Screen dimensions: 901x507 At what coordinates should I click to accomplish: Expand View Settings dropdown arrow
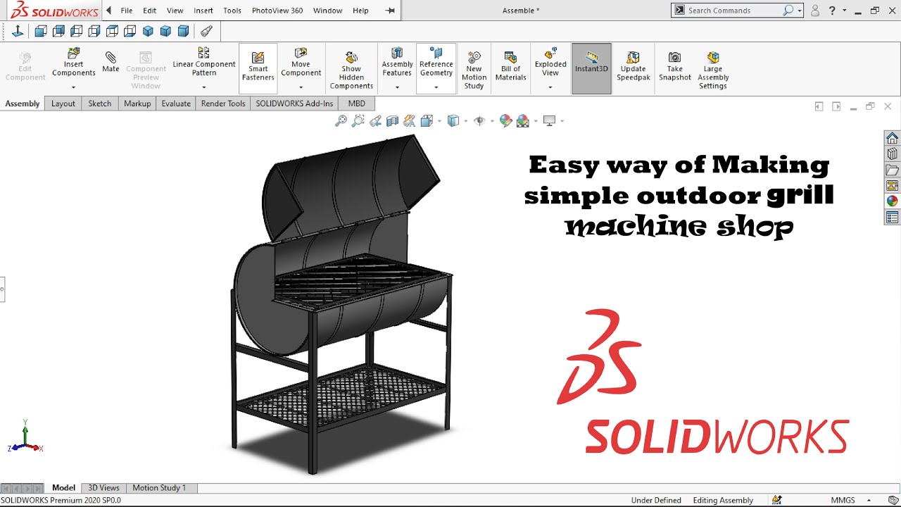[561, 121]
